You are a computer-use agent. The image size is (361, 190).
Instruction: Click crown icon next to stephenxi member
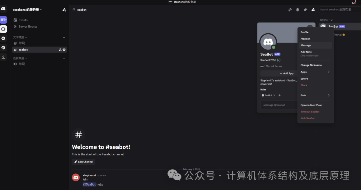[344, 35]
